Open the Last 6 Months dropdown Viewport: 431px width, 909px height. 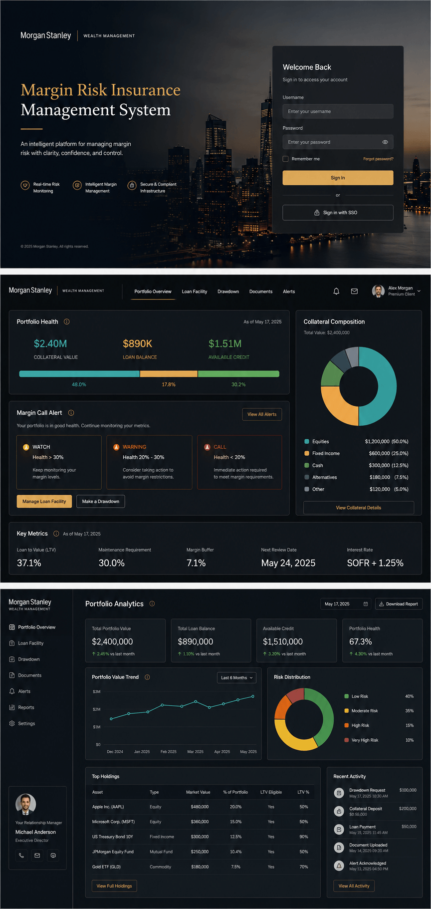[x=236, y=678]
